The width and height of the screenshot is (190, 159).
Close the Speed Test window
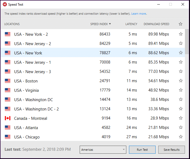[183, 4]
